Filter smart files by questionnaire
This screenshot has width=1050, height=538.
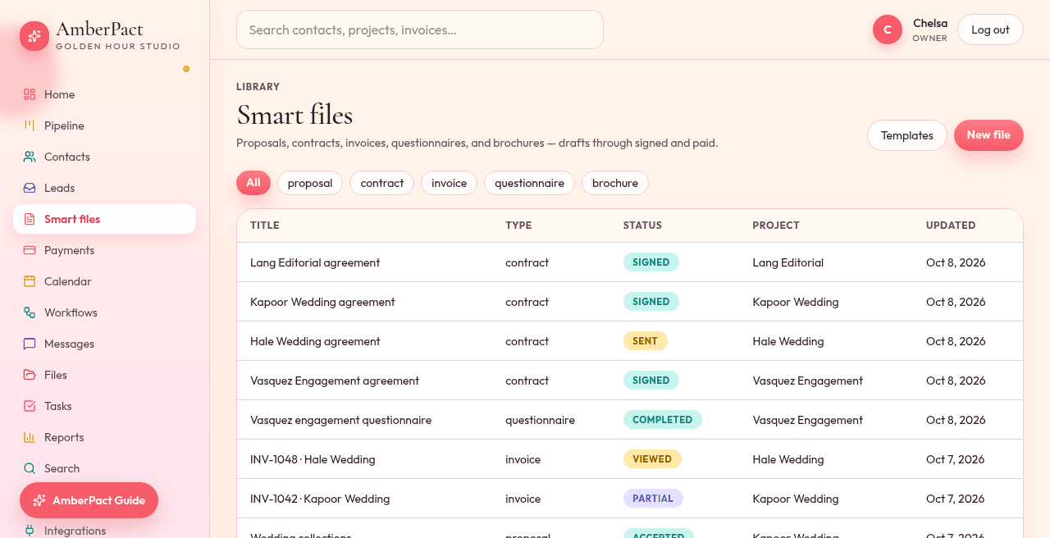[529, 183]
